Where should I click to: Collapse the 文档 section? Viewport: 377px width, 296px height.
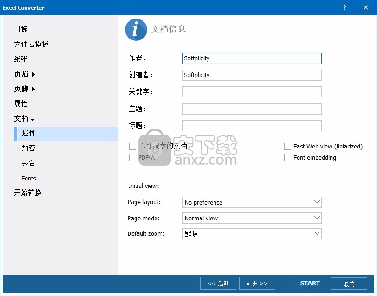[x=33, y=119]
